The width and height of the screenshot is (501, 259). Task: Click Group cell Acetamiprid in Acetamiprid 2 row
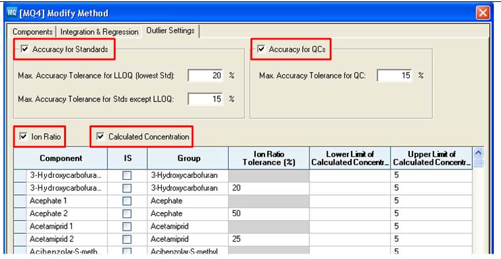[x=188, y=239]
